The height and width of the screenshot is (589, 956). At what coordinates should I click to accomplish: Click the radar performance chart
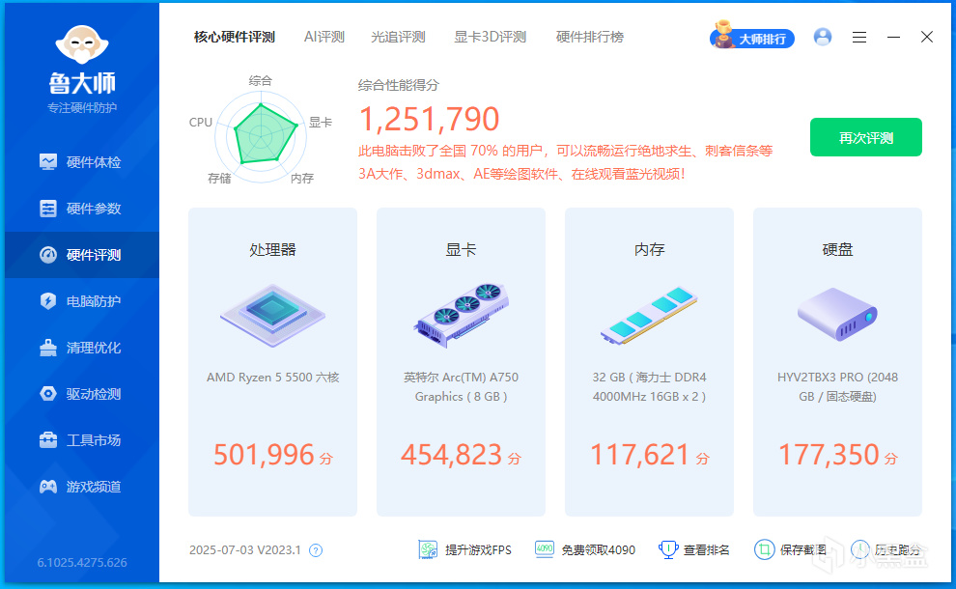261,136
